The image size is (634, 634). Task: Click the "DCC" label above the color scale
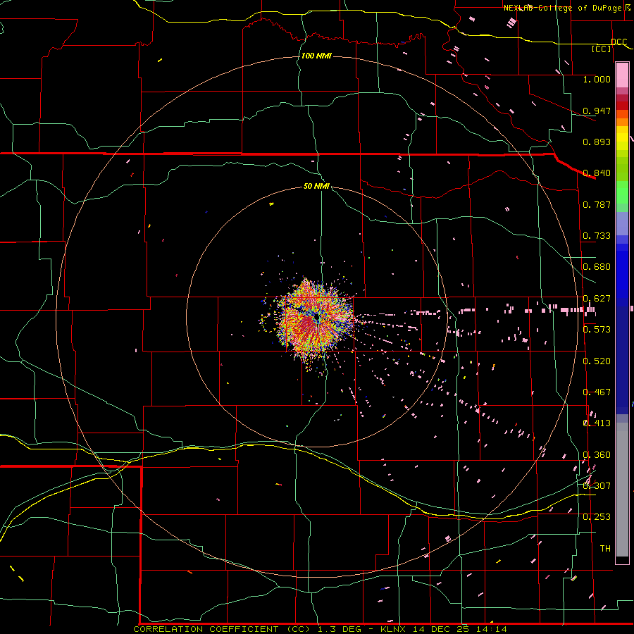[619, 42]
